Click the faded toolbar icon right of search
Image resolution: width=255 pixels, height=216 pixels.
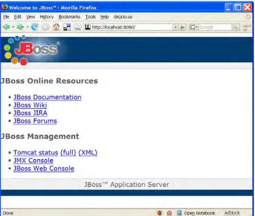(x=247, y=27)
